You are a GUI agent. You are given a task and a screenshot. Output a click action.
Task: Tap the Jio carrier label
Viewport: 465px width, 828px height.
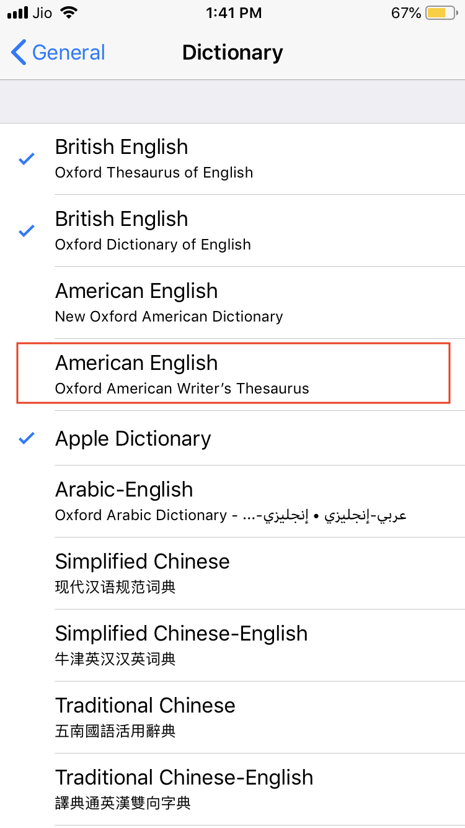(x=43, y=13)
